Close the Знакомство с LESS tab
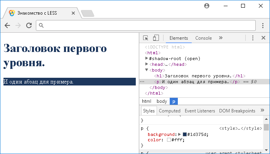The height and width of the screenshot is (154, 270). tap(73, 13)
